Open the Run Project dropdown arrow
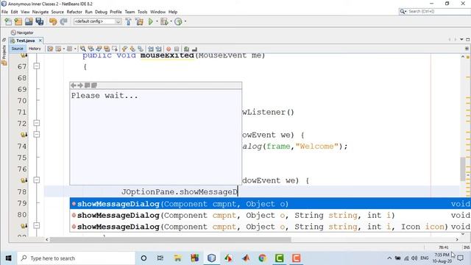Image resolution: width=471 pixels, height=265 pixels. (x=157, y=21)
